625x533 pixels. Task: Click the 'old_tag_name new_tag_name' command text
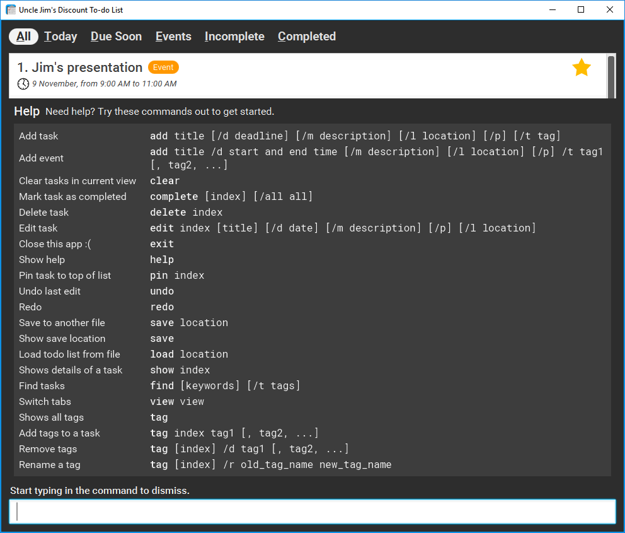click(316, 465)
